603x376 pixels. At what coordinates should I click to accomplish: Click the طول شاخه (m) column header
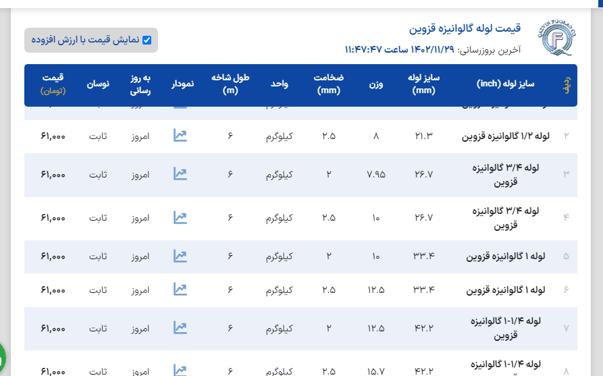[x=230, y=84]
